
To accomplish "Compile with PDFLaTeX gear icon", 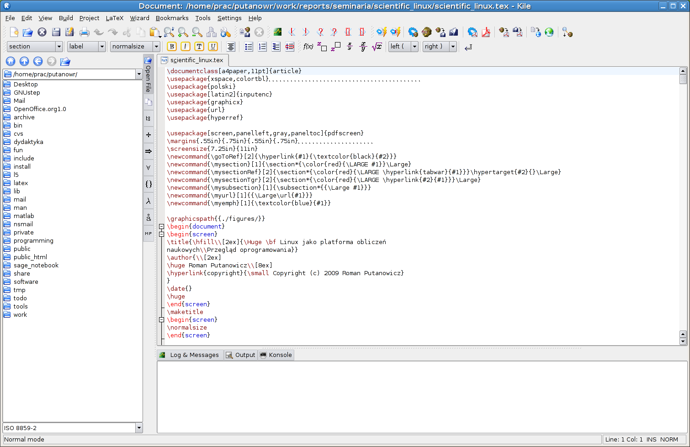I will [472, 32].
